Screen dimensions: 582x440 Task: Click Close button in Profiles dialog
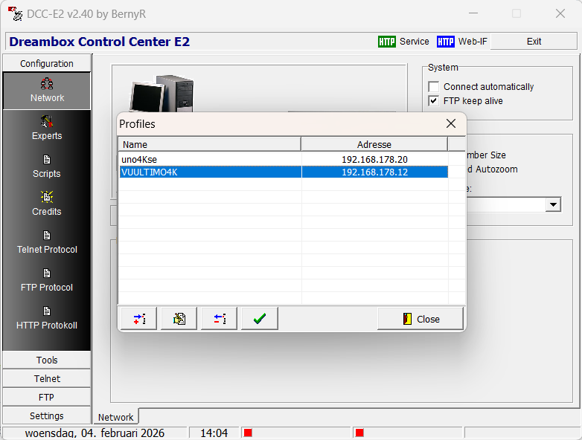click(420, 319)
